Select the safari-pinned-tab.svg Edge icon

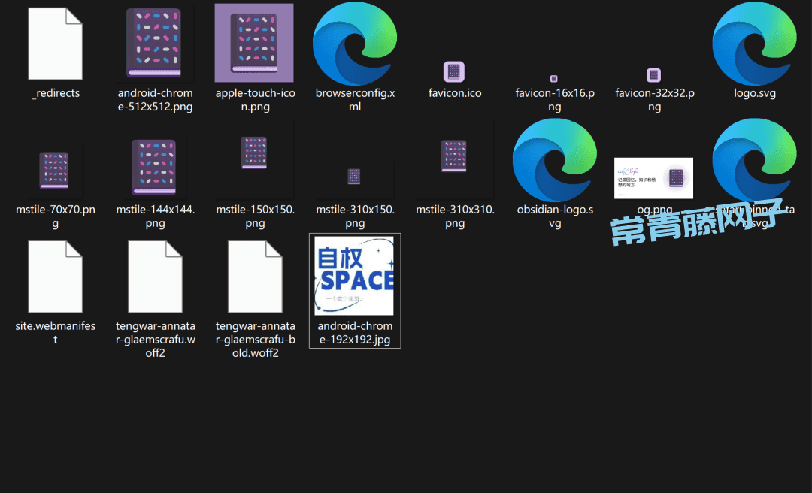click(x=755, y=160)
